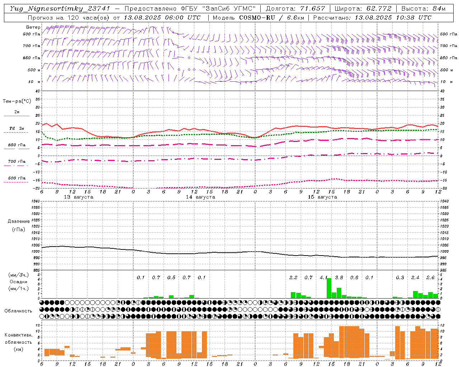Click the 'Осадки' precipitation label

tap(18, 282)
